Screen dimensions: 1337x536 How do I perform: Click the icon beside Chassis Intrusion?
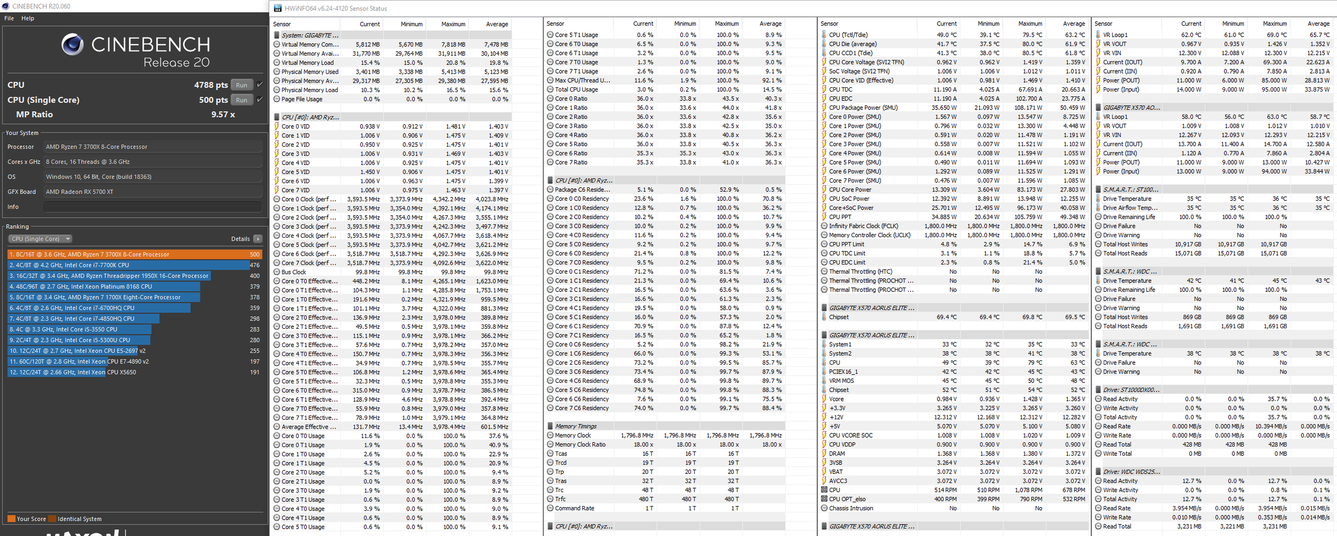click(824, 508)
